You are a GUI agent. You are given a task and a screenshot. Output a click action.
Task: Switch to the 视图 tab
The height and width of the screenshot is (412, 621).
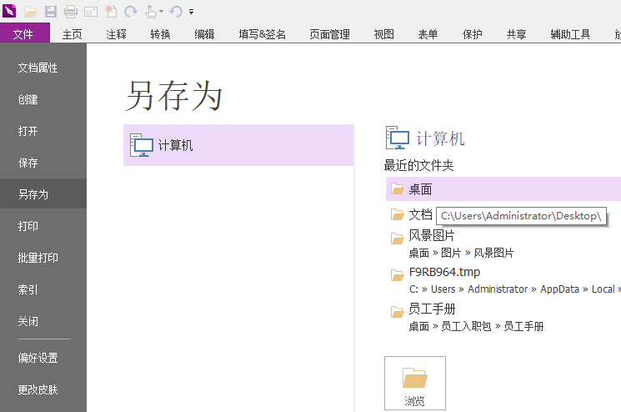click(x=383, y=34)
